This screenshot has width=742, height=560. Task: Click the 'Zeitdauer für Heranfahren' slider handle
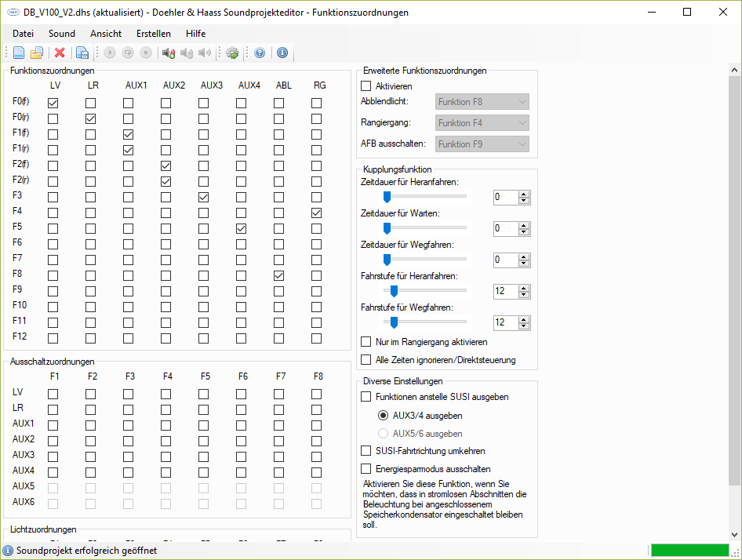387,196
